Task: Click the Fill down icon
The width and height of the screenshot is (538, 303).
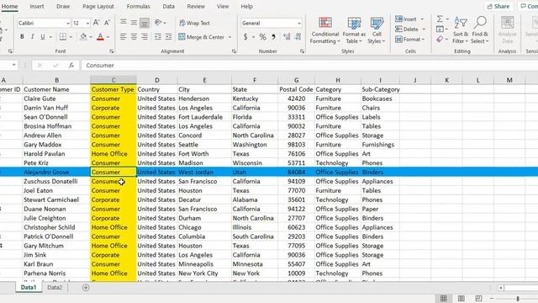Action: (x=440, y=29)
